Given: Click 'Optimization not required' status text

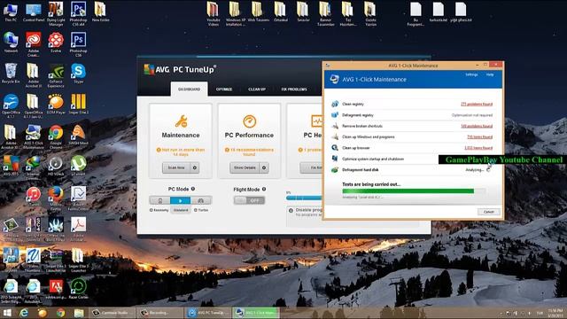Looking at the screenshot, I should tap(472, 115).
